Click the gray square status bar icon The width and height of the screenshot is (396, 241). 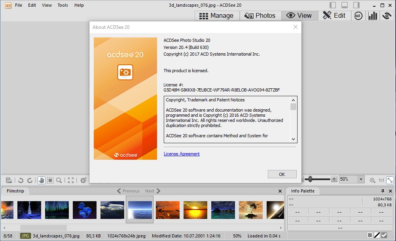(x=370, y=235)
